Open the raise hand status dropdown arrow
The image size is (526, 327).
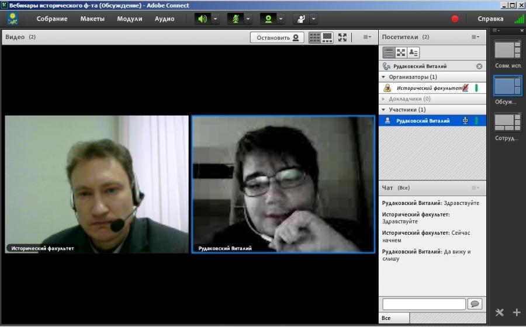[x=314, y=19]
